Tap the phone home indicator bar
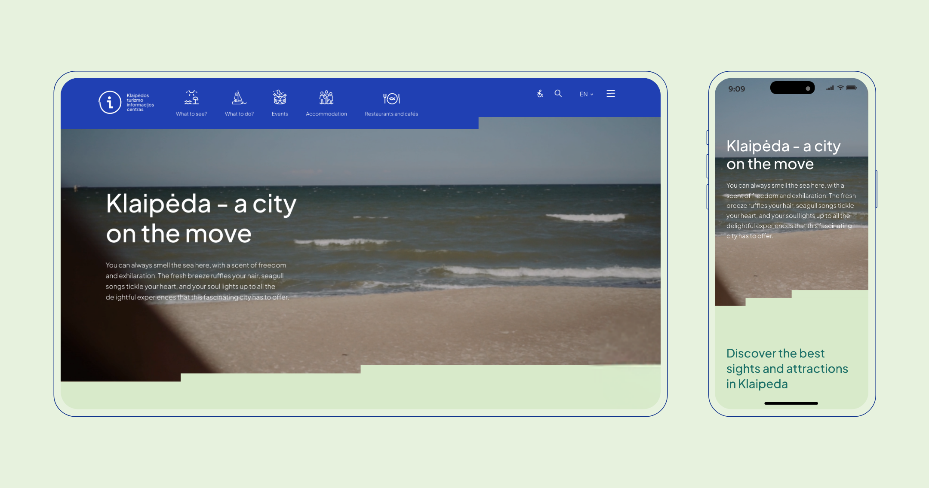The height and width of the screenshot is (488, 929). (x=791, y=403)
